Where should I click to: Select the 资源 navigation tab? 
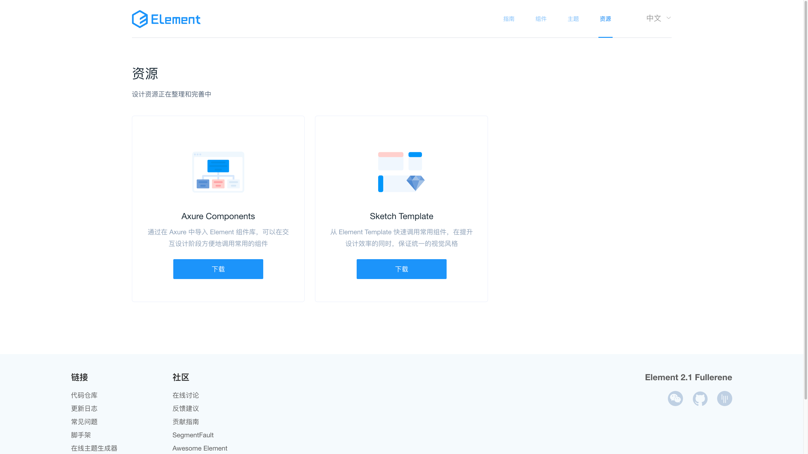pos(605,19)
